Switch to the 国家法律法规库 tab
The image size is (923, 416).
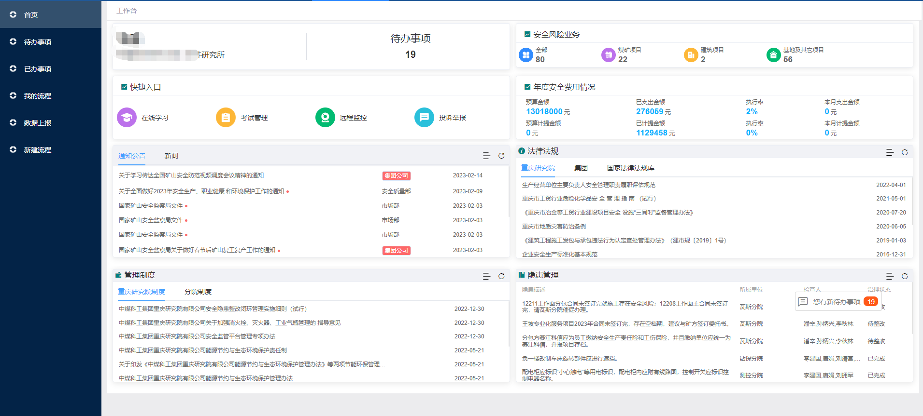pyautogui.click(x=631, y=168)
